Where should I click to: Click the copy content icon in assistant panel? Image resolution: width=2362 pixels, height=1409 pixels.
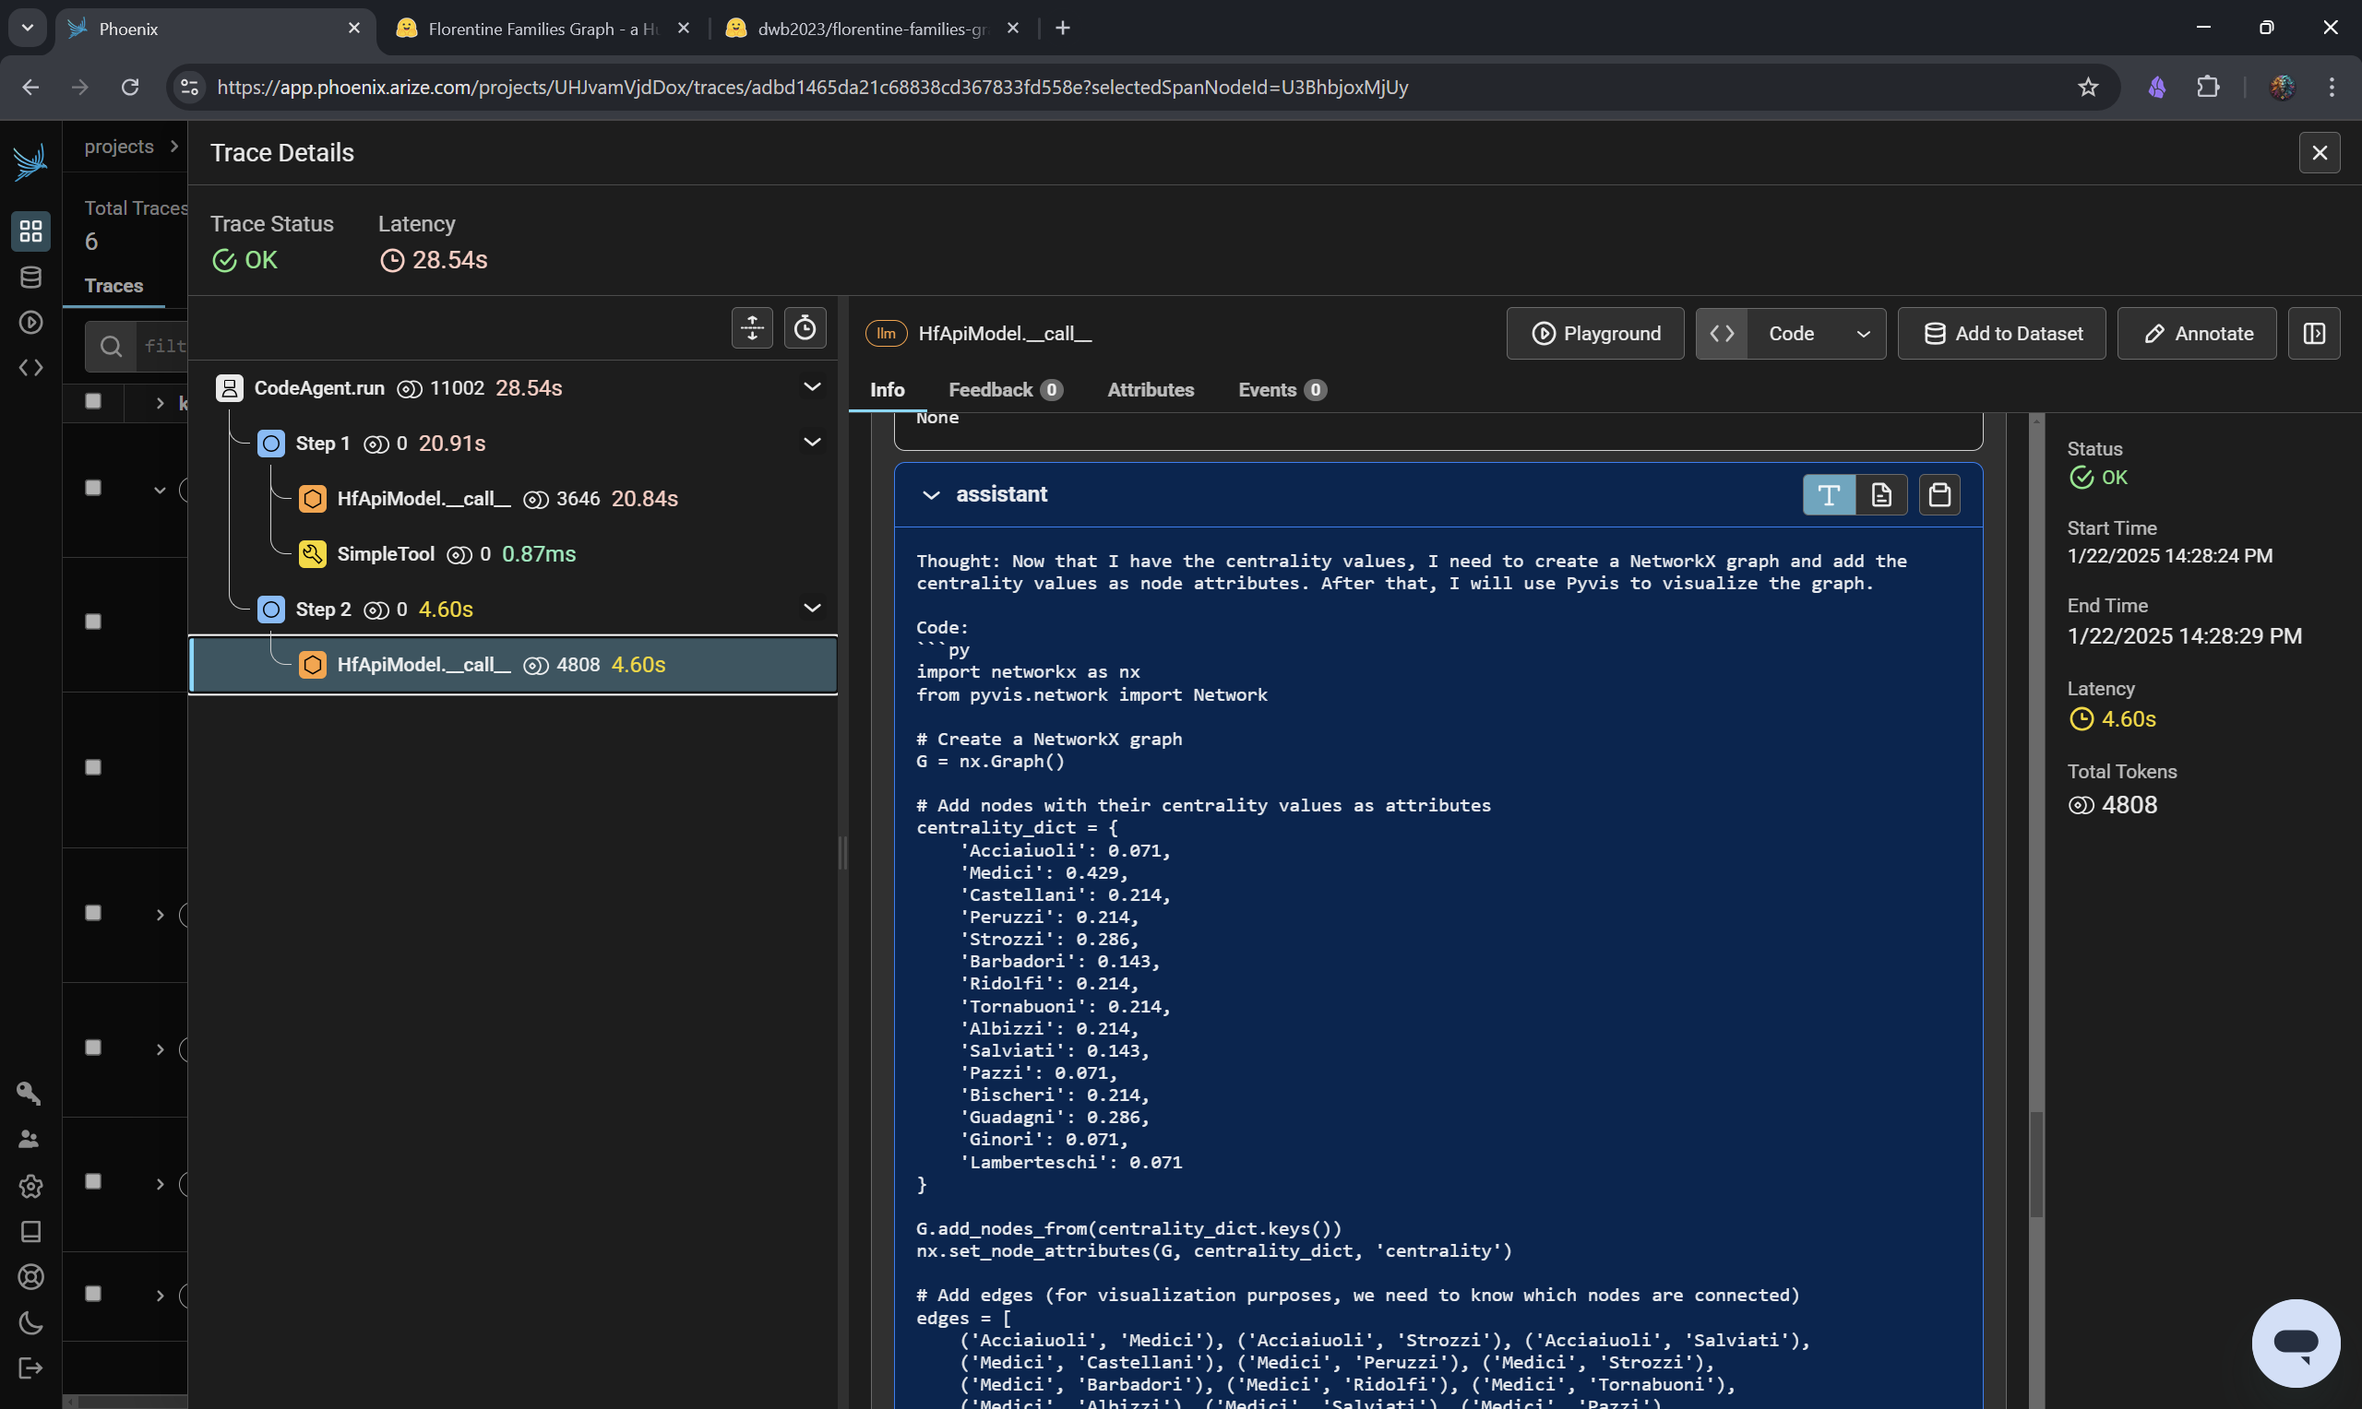pos(1938,493)
